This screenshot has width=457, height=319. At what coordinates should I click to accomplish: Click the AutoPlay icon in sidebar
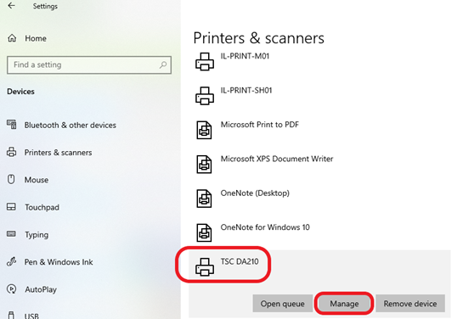[x=11, y=288]
